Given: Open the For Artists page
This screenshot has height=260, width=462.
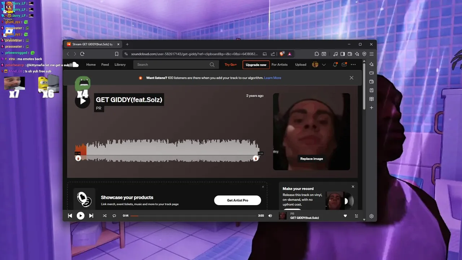Looking at the screenshot, I should (280, 65).
